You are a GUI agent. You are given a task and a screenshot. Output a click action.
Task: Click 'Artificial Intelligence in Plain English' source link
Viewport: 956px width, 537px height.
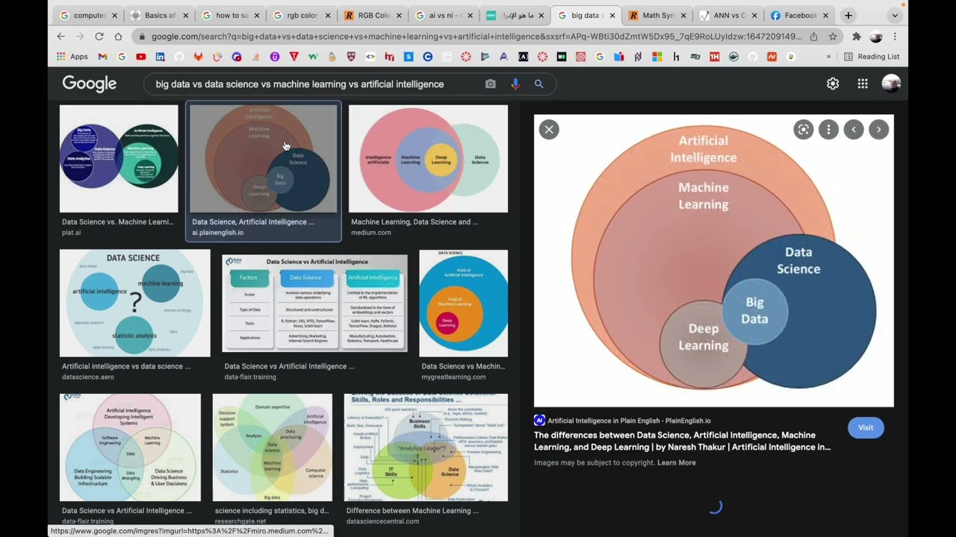pyautogui.click(x=629, y=421)
